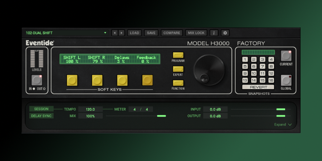The width and height of the screenshot is (322, 161).
Task: Toggle the DELAY SYNC button
Action: click(x=41, y=116)
